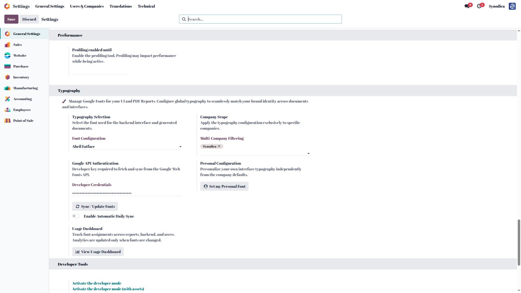Image resolution: width=521 pixels, height=293 pixels.
Task: Open the General Settings sidebar icon
Action: (8, 34)
